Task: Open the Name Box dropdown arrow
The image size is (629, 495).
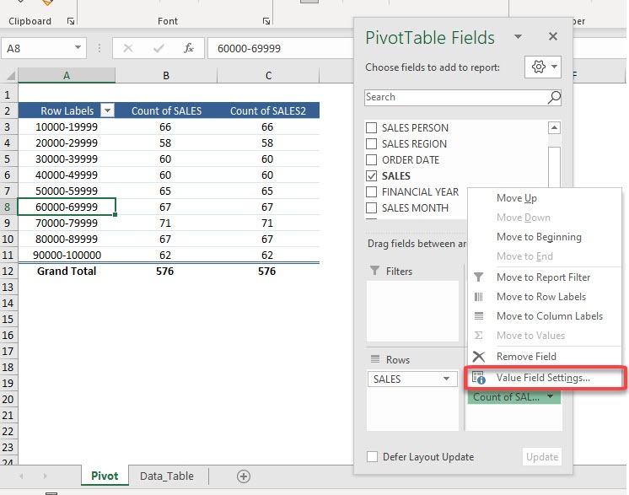Action: coord(78,48)
